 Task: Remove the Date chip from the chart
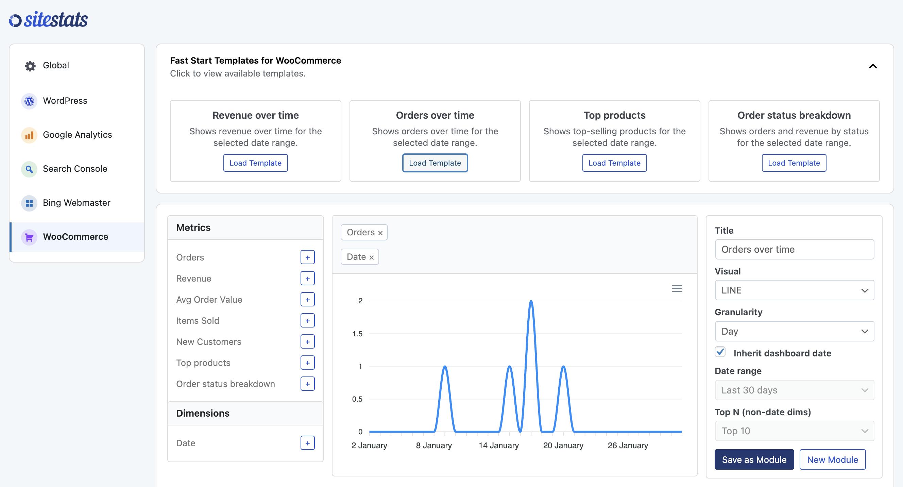tap(372, 257)
